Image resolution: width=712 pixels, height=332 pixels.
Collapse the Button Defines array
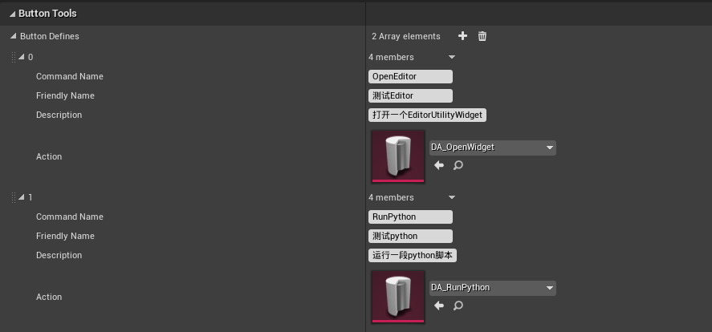point(14,36)
